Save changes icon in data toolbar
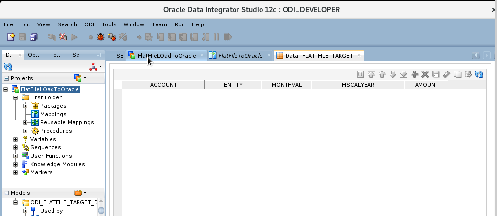497x216 pixels. click(436, 74)
